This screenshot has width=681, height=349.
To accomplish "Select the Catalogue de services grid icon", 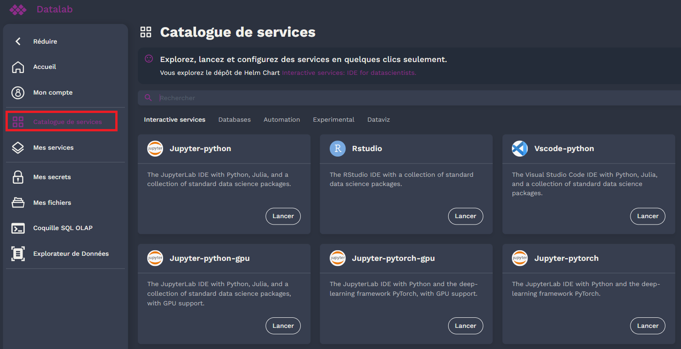I will pos(18,121).
